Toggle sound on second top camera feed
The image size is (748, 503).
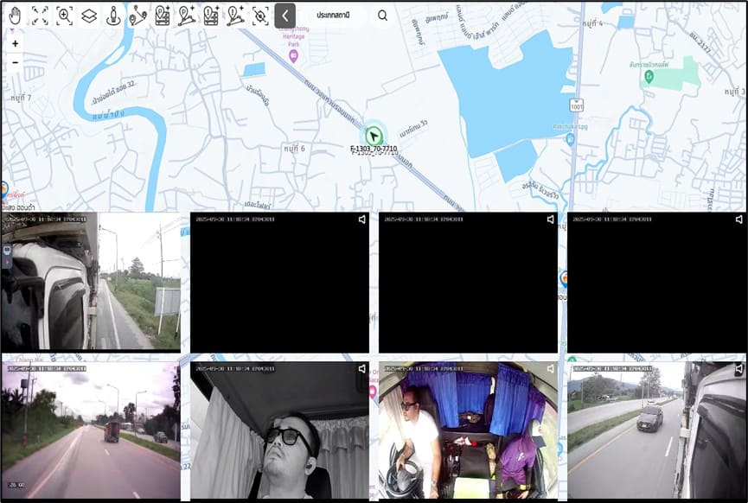pyautogui.click(x=362, y=220)
